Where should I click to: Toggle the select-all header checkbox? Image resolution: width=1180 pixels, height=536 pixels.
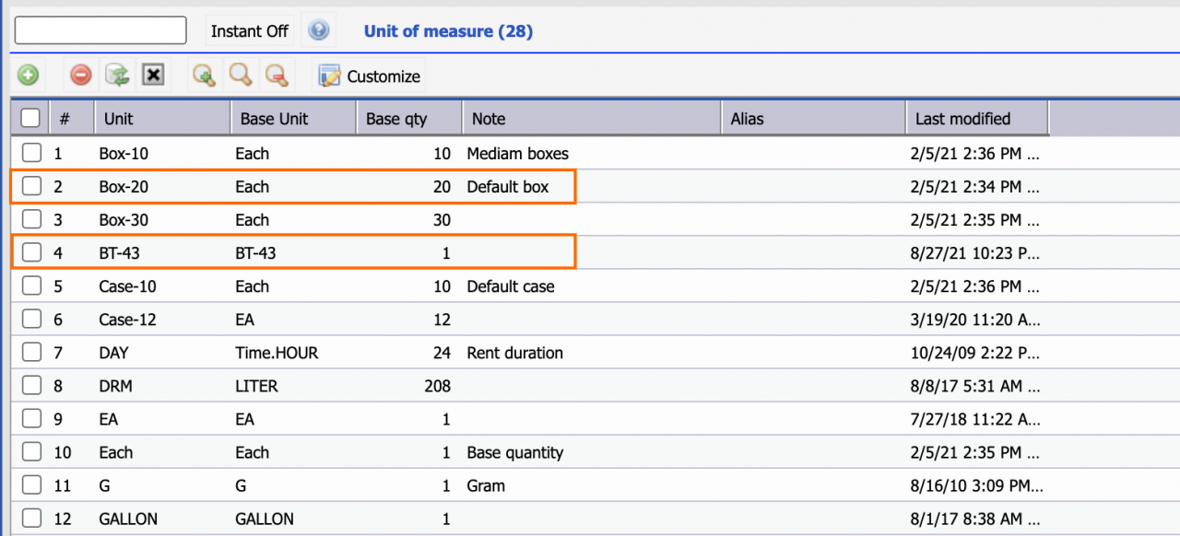click(30, 118)
